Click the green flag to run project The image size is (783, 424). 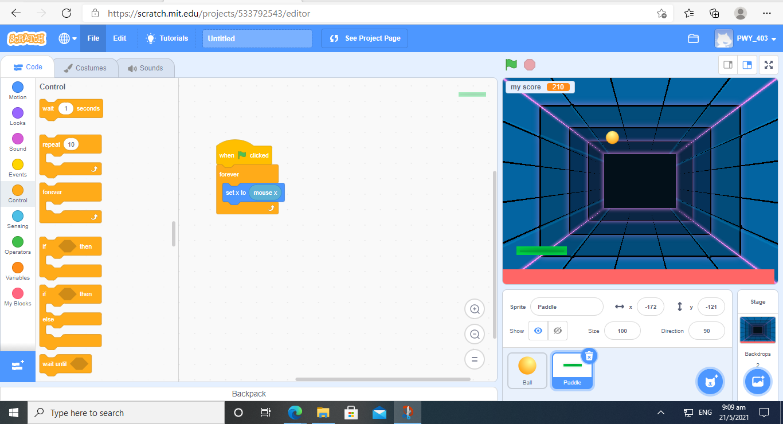(x=511, y=65)
